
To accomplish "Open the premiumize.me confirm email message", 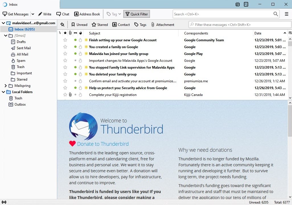I will coord(133,81).
